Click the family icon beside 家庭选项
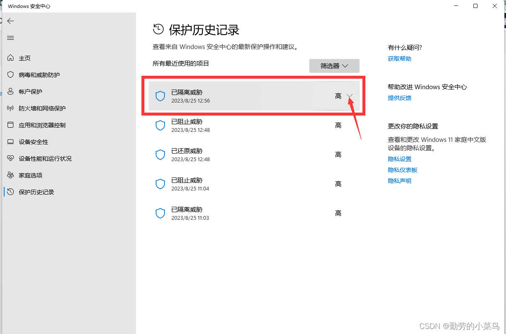The image size is (506, 334). (11, 175)
